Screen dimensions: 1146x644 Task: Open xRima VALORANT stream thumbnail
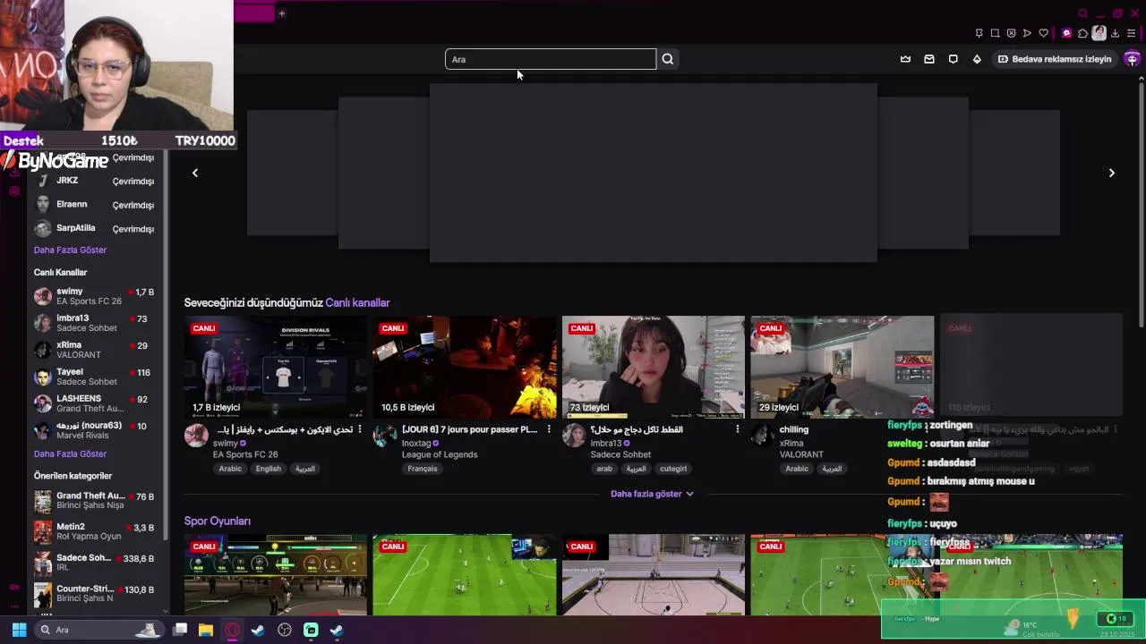pyautogui.click(x=842, y=367)
